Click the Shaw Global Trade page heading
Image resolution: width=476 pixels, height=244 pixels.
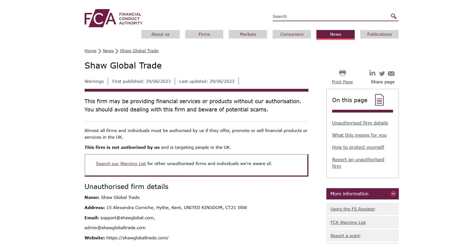point(123,65)
